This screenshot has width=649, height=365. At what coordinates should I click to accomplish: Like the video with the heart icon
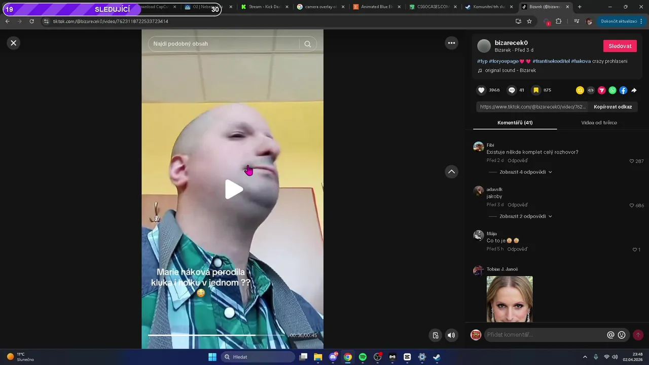[x=481, y=90]
